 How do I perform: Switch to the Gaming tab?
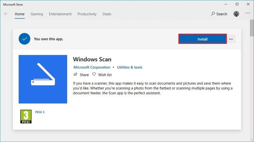coord(37,14)
